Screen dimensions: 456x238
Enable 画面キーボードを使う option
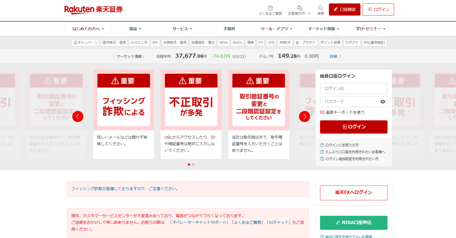[342, 112]
